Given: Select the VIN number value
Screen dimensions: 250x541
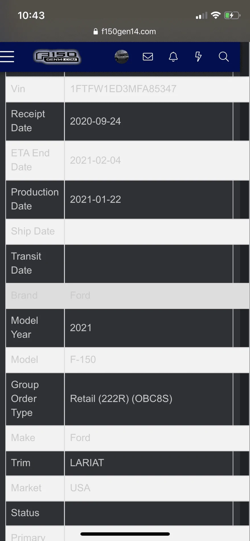Looking at the screenshot, I should (x=123, y=89).
